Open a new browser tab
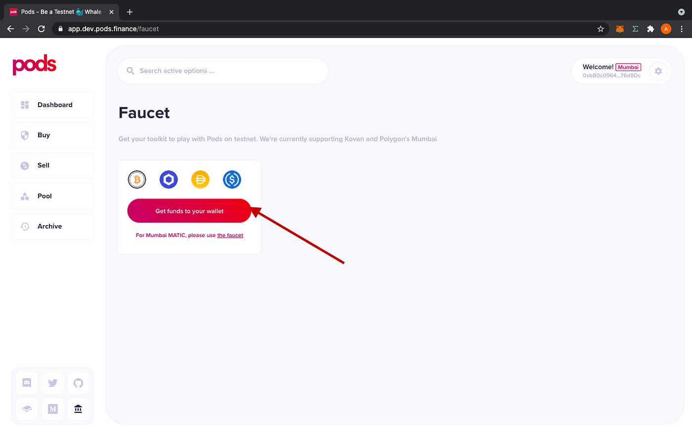This screenshot has width=692, height=432. pos(130,12)
